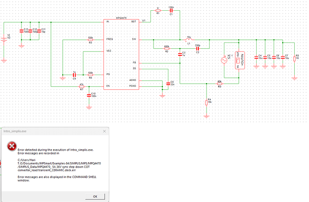Select capacitor C2 330p

[197, 48]
